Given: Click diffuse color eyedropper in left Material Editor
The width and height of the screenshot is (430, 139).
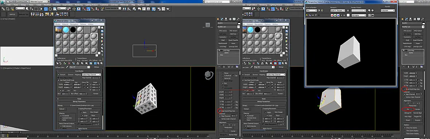Looking at the screenshot, I should point(67,67).
